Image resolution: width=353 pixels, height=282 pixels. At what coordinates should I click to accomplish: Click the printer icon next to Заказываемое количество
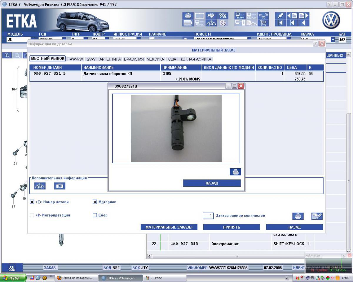(x=298, y=216)
